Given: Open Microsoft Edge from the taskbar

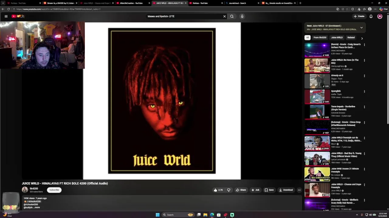Looking at the screenshot, I should pyautogui.click(x=212, y=215).
